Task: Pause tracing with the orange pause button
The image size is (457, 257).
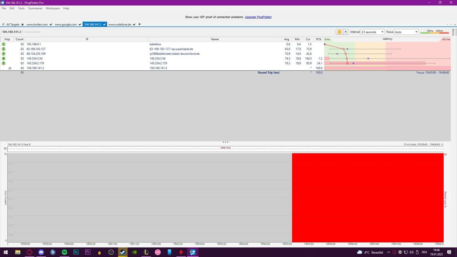Action: click(339, 32)
